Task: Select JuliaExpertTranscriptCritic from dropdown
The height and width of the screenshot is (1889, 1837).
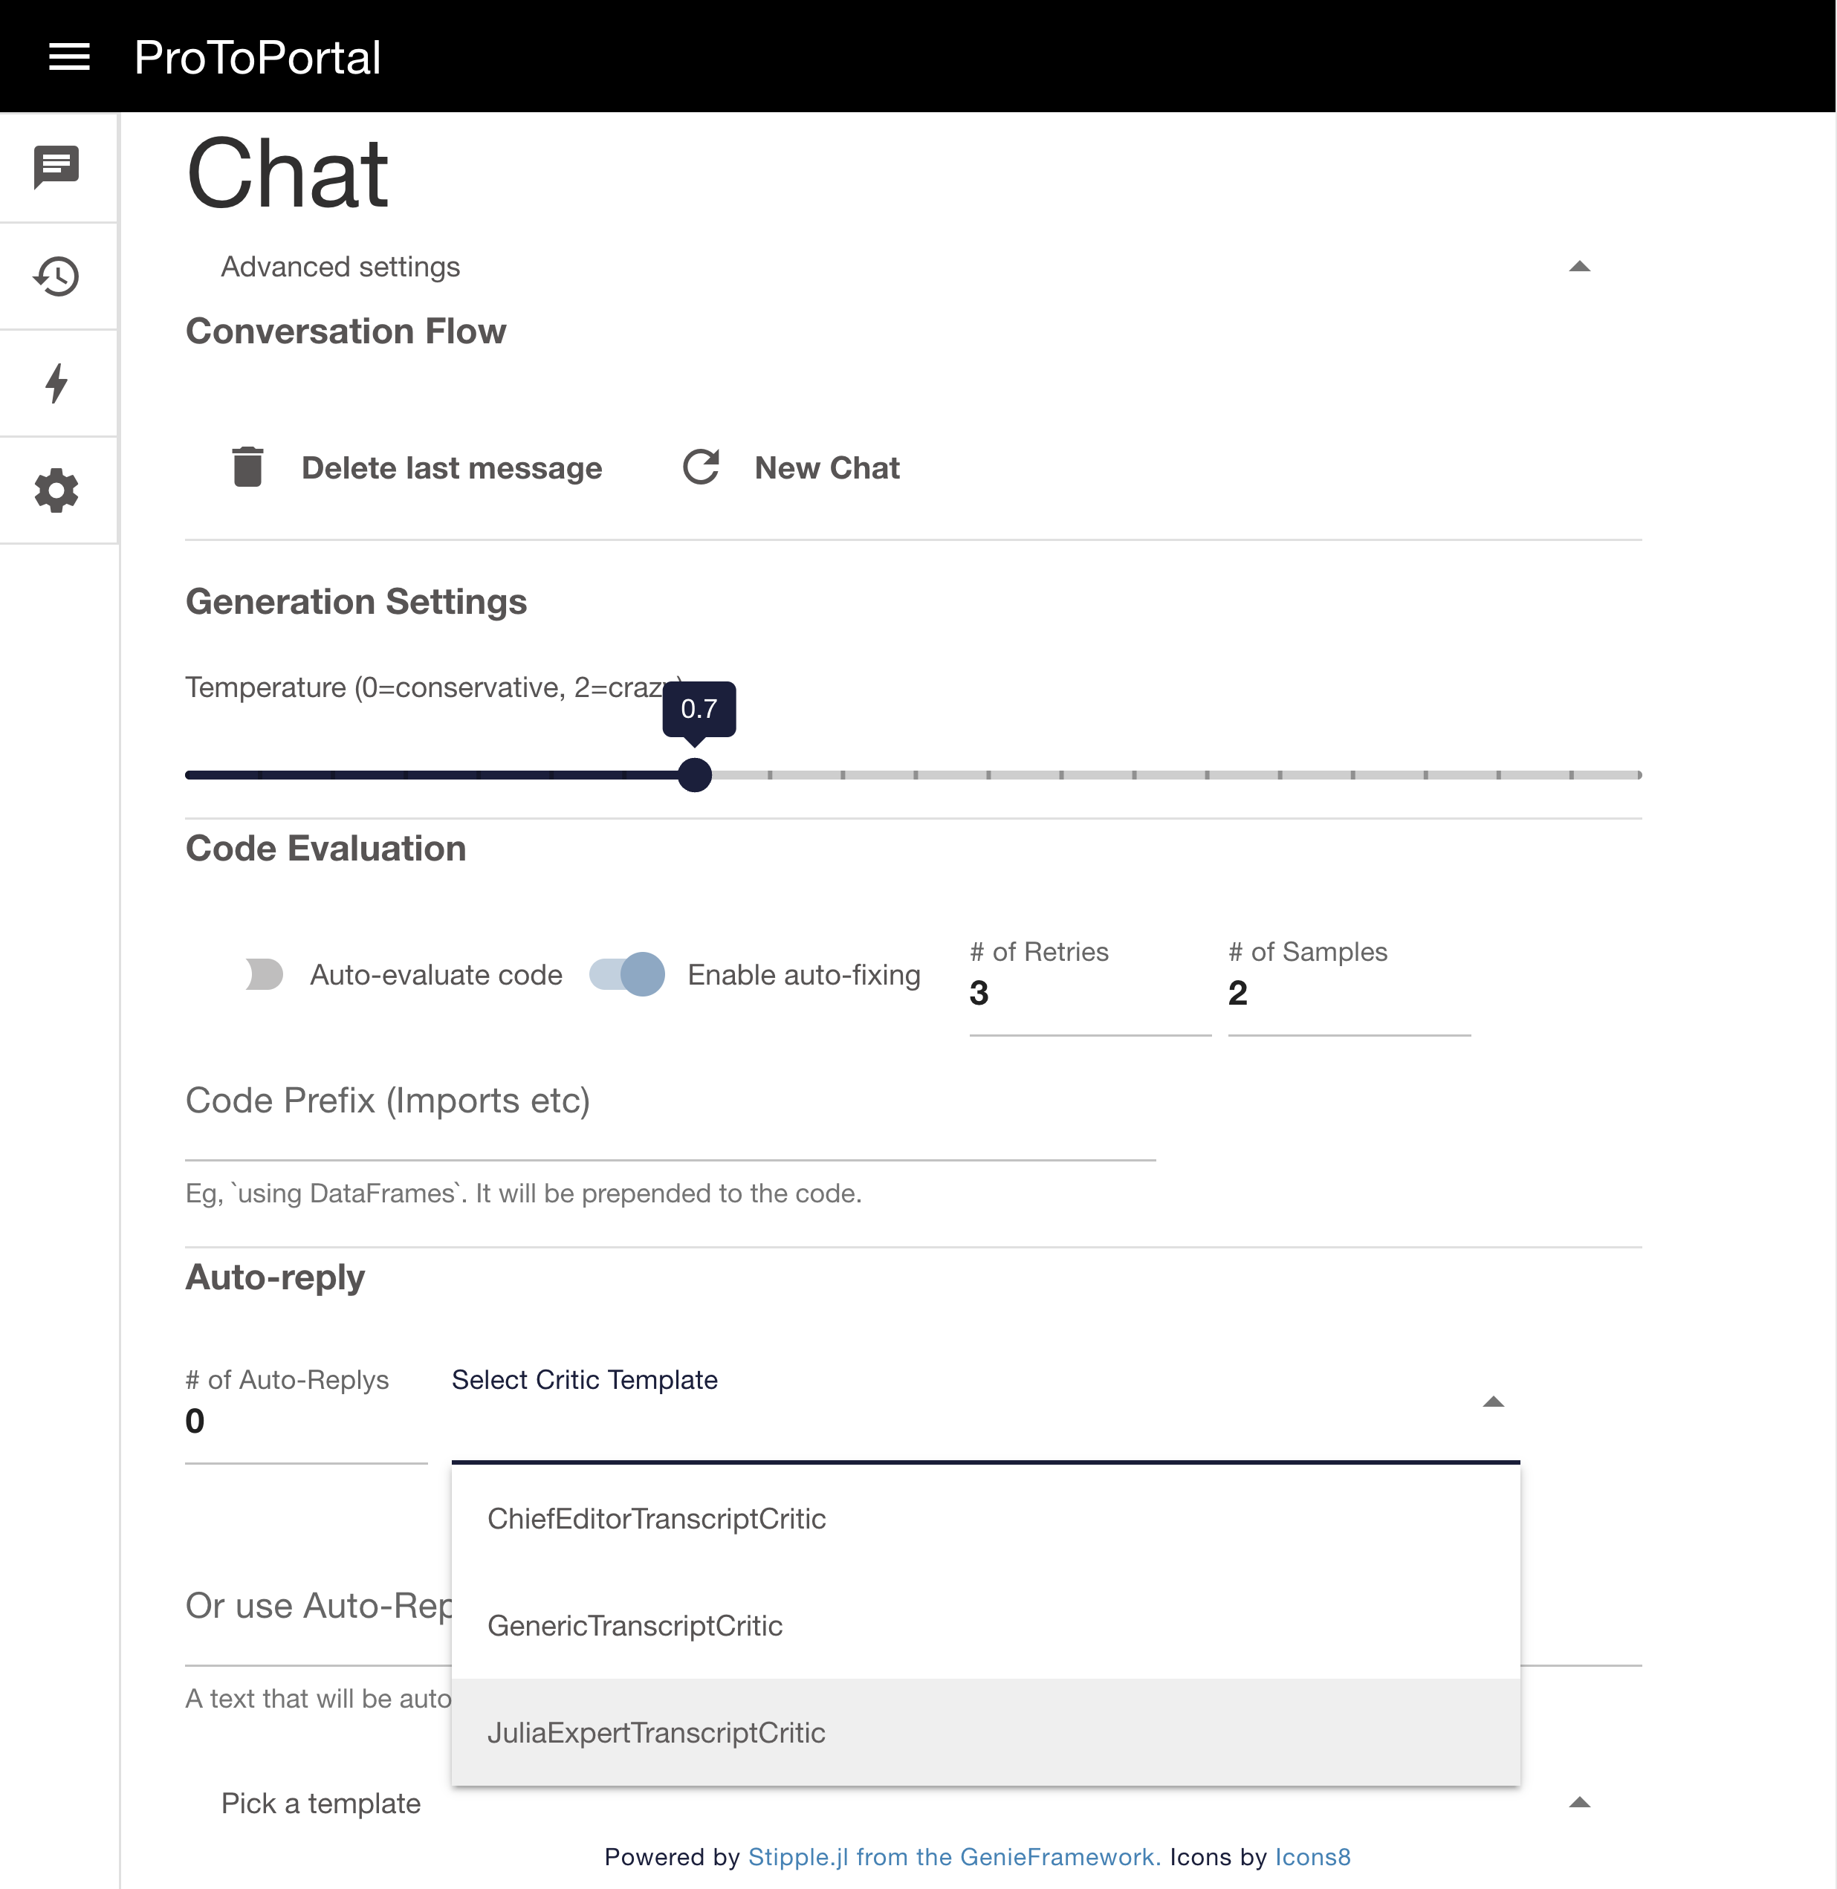Action: [x=655, y=1732]
